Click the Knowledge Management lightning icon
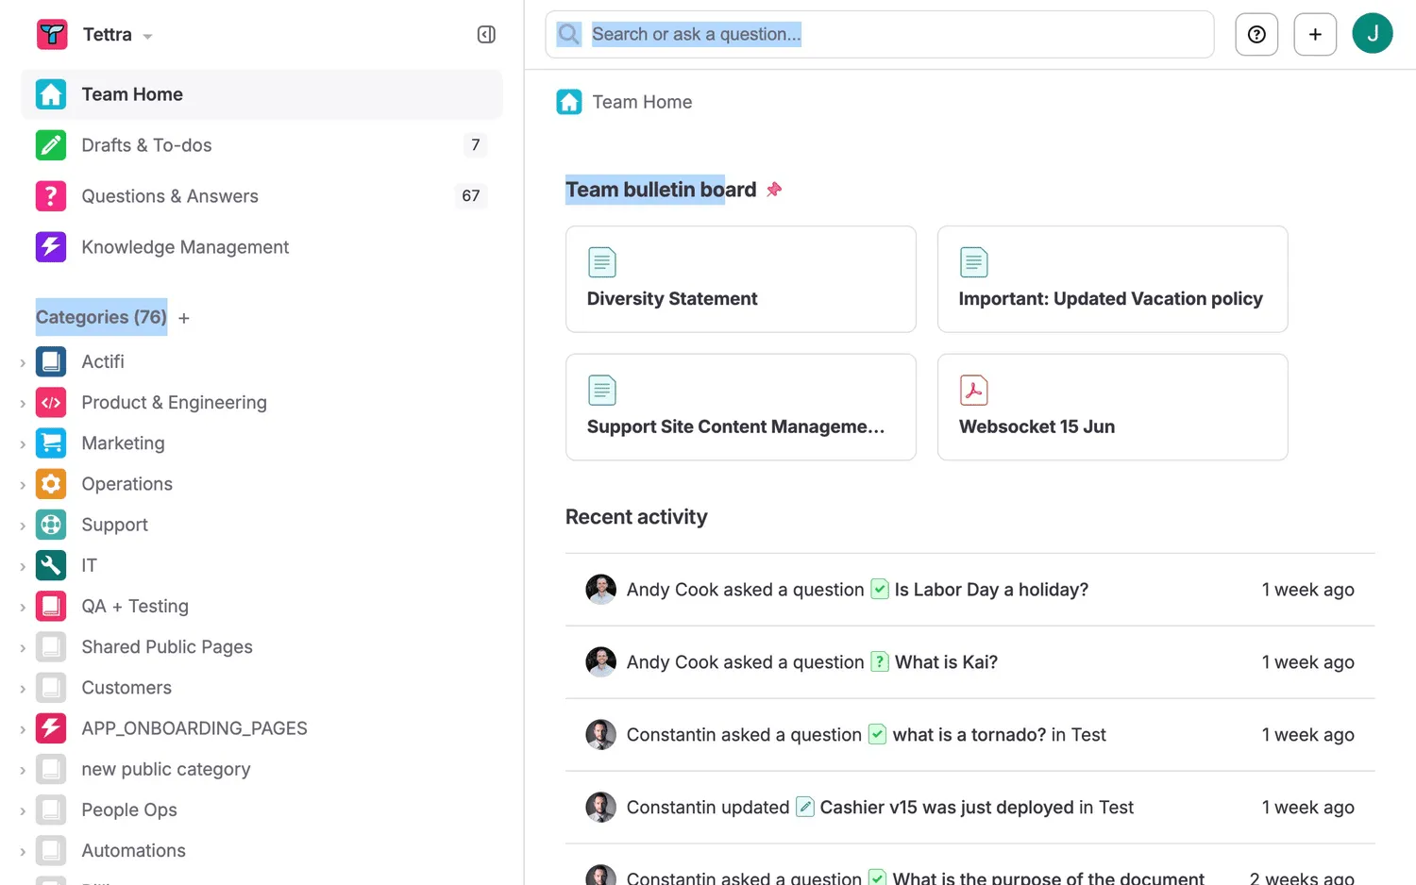This screenshot has height=885, width=1416. pyautogui.click(x=51, y=247)
